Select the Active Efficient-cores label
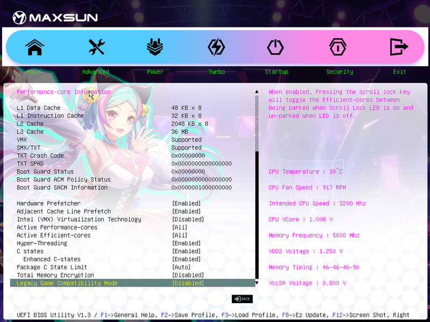Image resolution: width=430 pixels, height=322 pixels. click(x=53, y=235)
